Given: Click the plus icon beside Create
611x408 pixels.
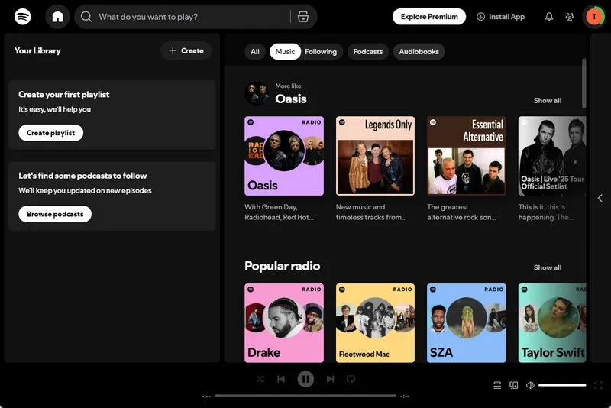Looking at the screenshot, I should (x=173, y=50).
